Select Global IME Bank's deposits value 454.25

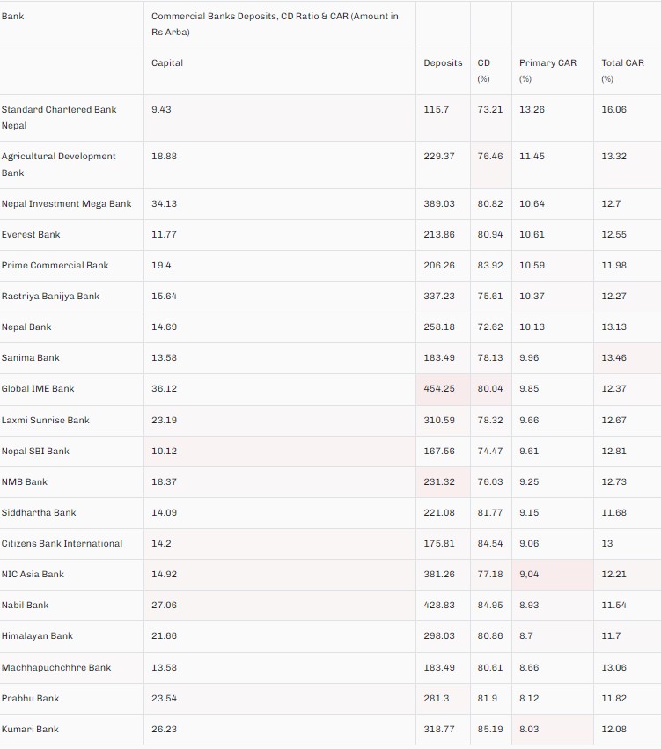(x=439, y=389)
